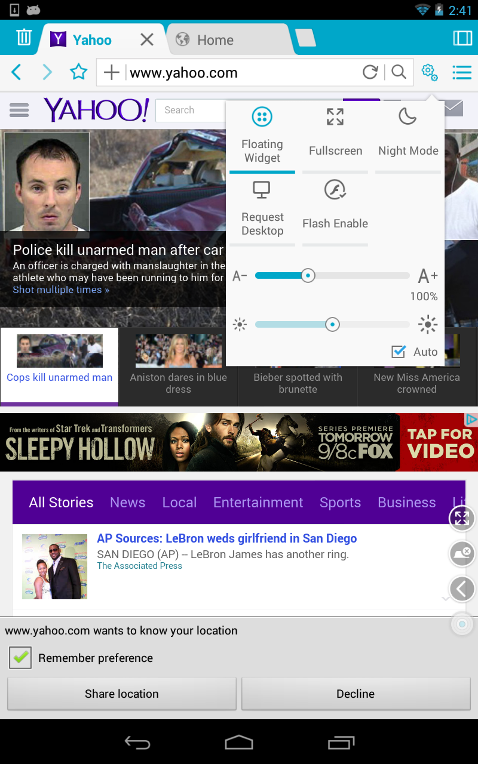Tap the Yahoo logo
The width and height of the screenshot is (478, 764).
96,110
